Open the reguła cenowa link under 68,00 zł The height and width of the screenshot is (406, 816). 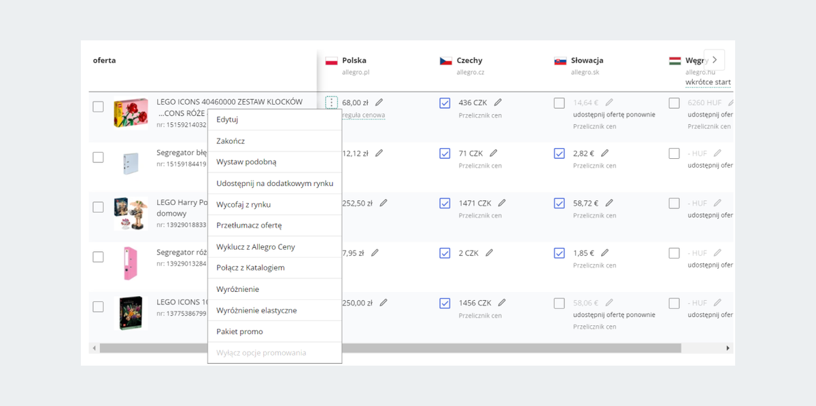tap(363, 115)
